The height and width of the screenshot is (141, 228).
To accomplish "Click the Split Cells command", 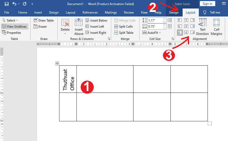I will point(124,27).
